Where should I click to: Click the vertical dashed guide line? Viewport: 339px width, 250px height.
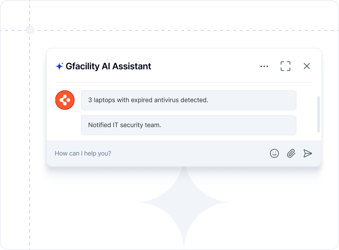tap(29, 135)
